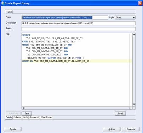Click the Cancelar button

(131, 129)
